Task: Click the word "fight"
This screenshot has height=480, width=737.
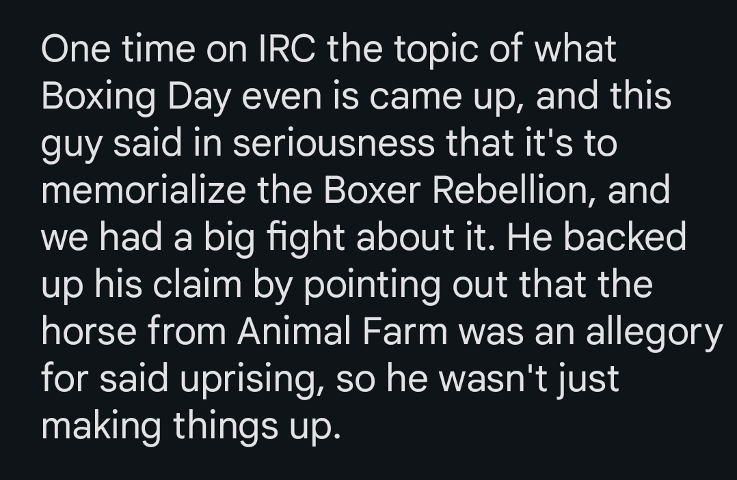Action: pos(306,239)
